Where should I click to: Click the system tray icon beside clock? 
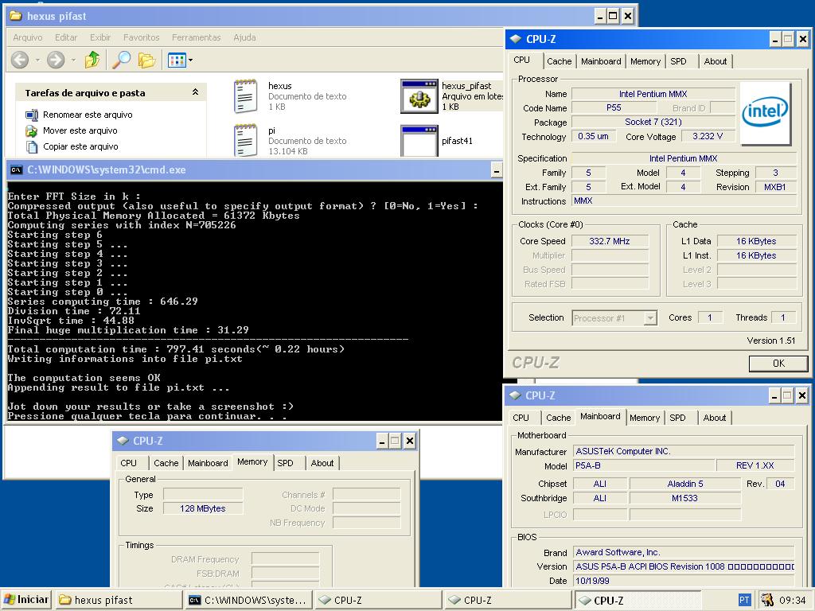click(x=766, y=600)
